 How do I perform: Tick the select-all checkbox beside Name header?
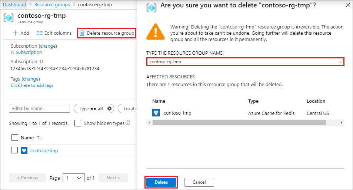[15, 138]
